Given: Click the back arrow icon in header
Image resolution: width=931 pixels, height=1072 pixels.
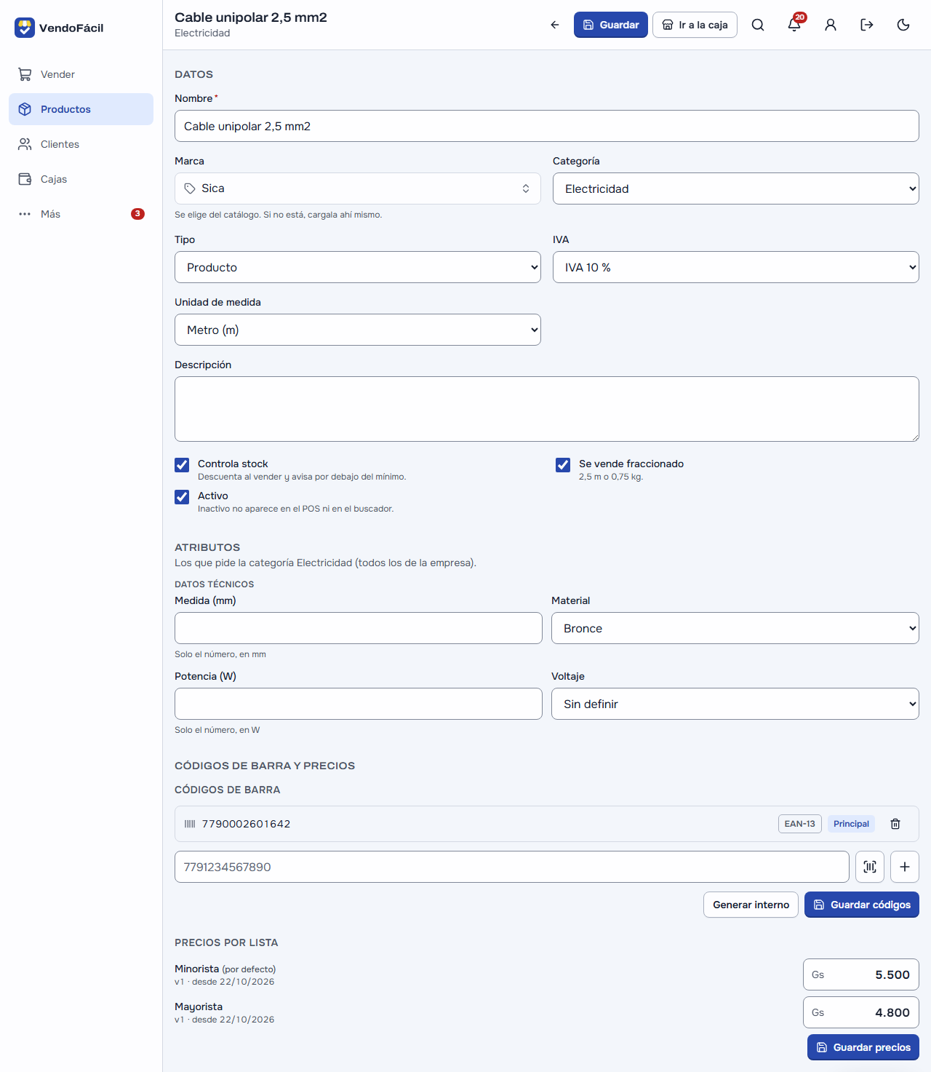Looking at the screenshot, I should [x=555, y=25].
